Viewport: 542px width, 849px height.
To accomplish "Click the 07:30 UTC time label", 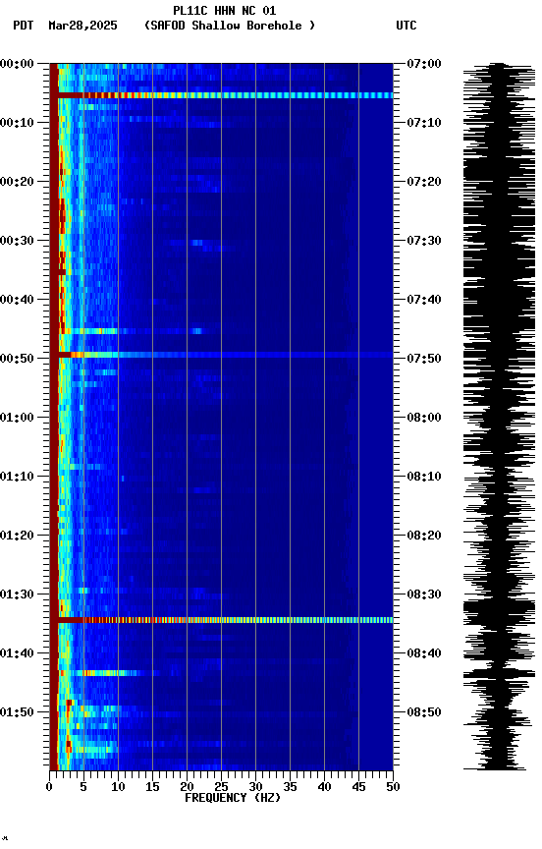I will (x=423, y=241).
